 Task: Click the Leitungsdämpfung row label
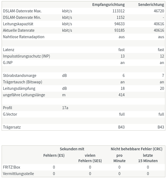[x=19, y=88]
